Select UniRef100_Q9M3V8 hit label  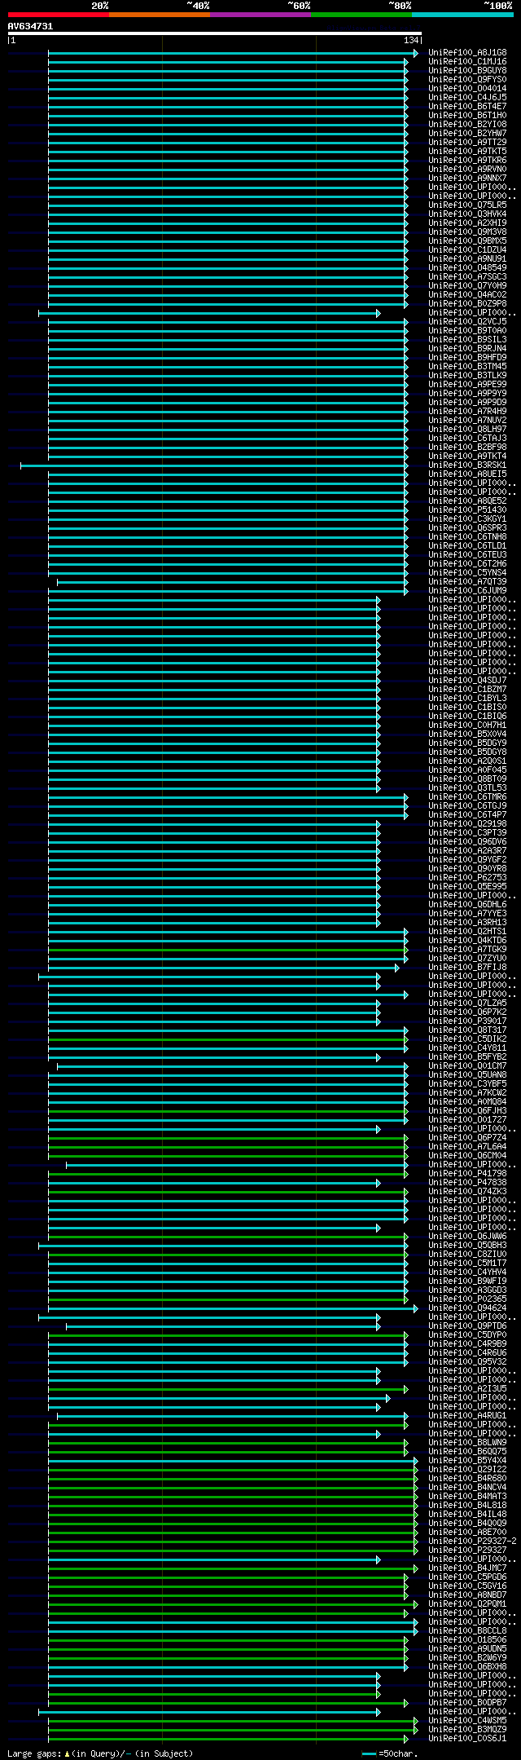tap(467, 232)
